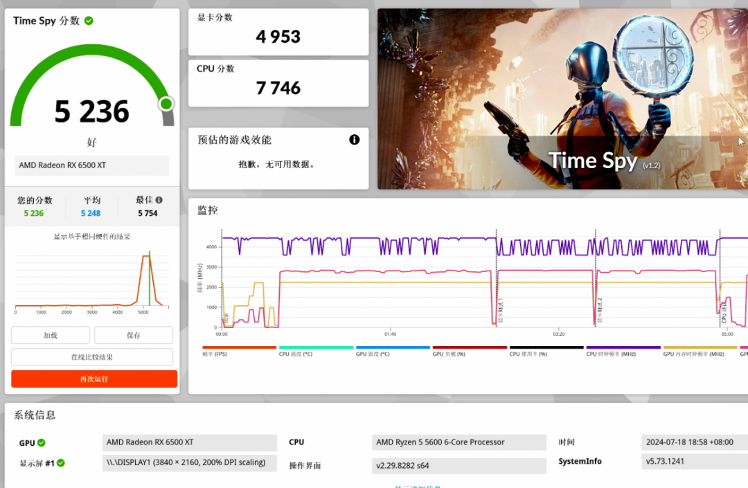Toggle the 帧率 (FPS) legend series
Image resolution: width=748 pixels, height=488 pixels.
[x=239, y=351]
